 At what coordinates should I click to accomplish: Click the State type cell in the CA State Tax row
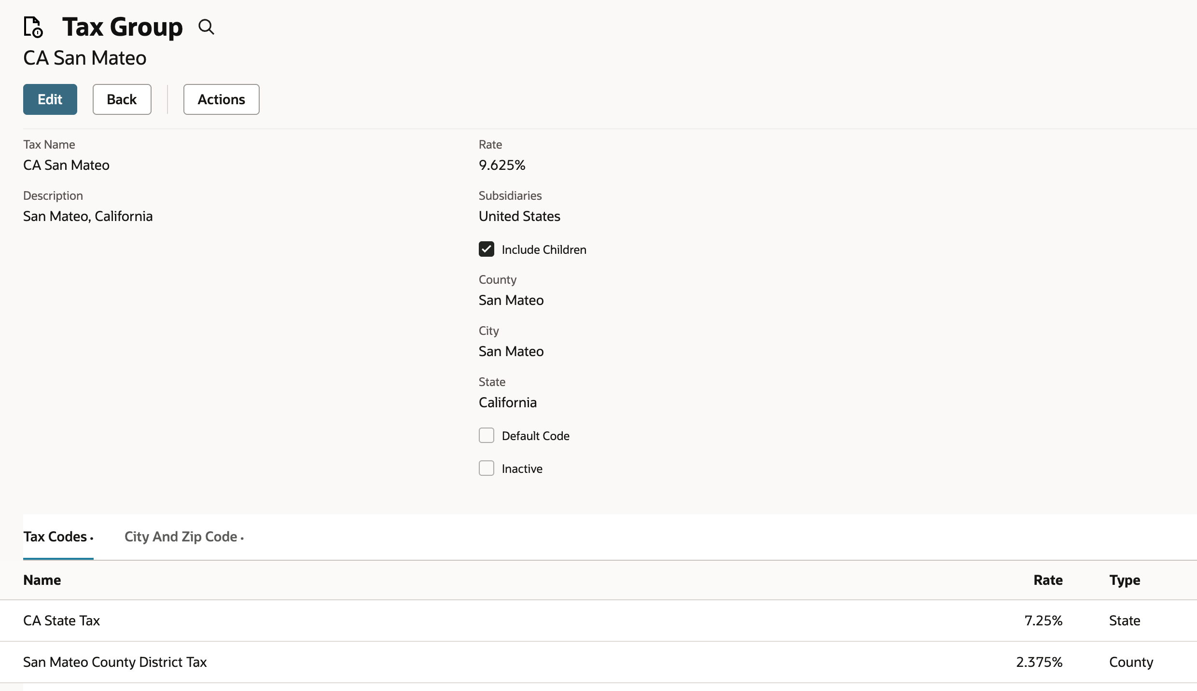tap(1125, 621)
